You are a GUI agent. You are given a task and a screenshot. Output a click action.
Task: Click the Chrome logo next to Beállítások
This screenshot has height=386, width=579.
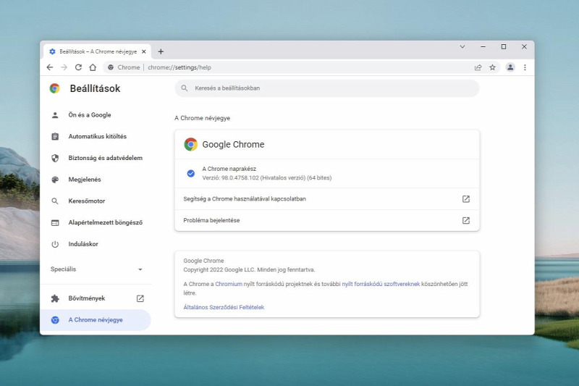55,88
